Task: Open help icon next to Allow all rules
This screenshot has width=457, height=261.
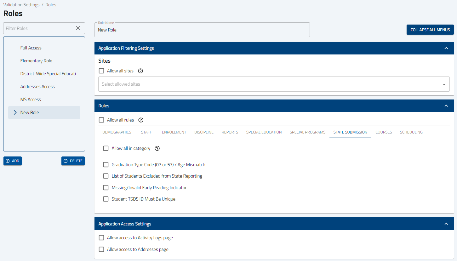Action: pyautogui.click(x=141, y=120)
